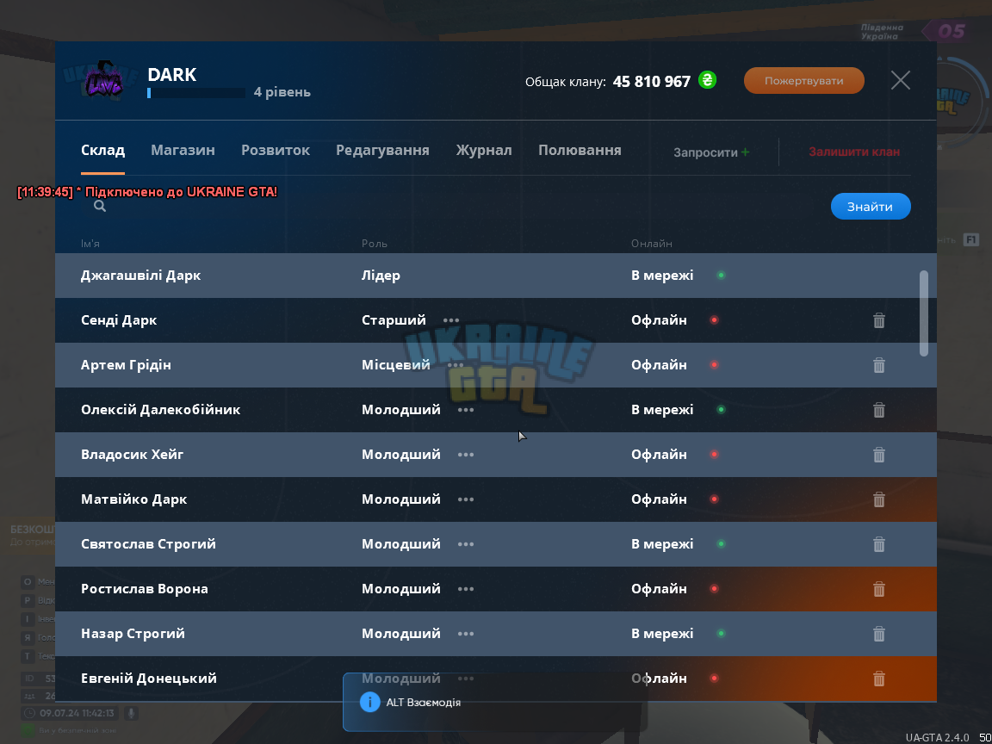The height and width of the screenshot is (744, 992).
Task: Click the microphone icon near the clock
Action: (131, 713)
